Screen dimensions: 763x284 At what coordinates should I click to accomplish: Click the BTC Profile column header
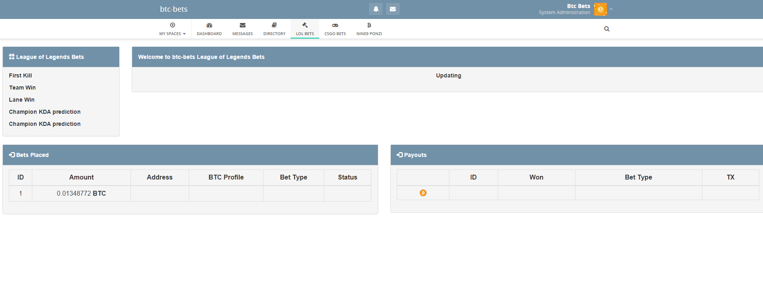226,177
